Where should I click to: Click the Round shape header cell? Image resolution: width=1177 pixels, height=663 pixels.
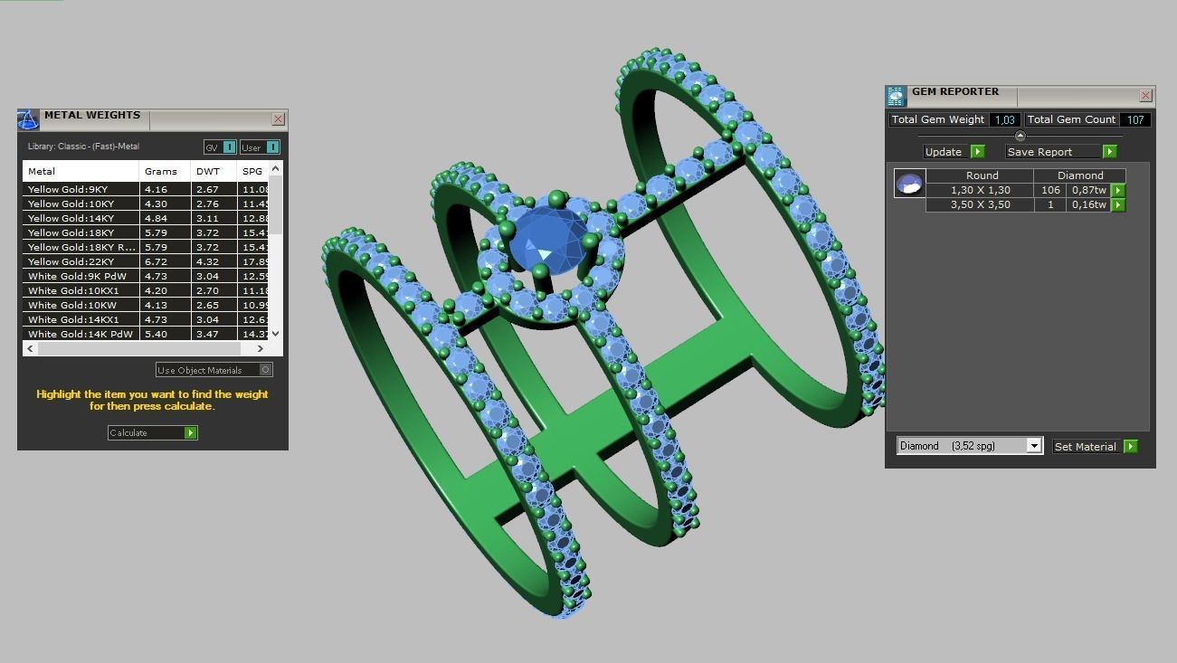[x=981, y=175]
